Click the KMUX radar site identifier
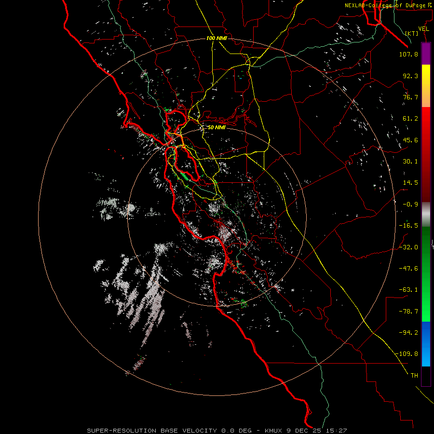Screen dimensions: 434x434 point(274,431)
